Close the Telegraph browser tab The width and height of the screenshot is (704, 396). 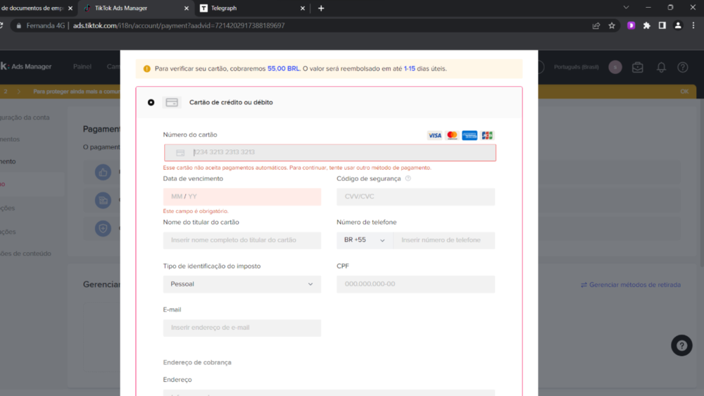click(x=303, y=8)
